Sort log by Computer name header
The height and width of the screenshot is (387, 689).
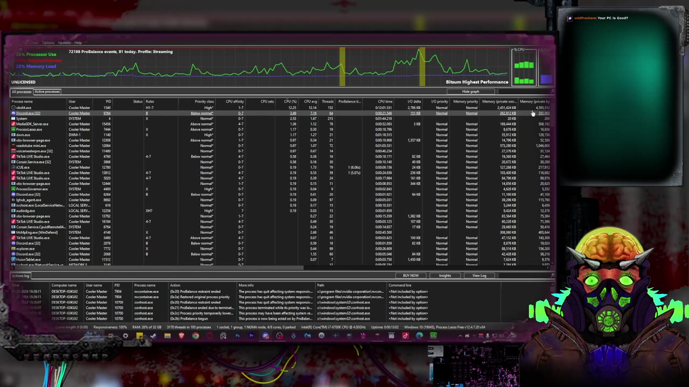(67, 285)
